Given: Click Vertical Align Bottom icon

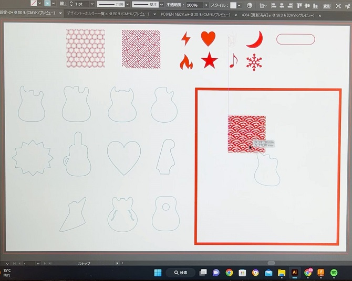Looking at the screenshot, I should click(315, 6).
